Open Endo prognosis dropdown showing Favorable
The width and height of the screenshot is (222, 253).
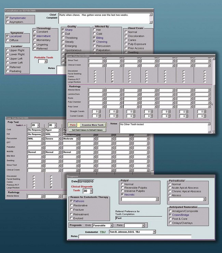[x=111, y=225]
